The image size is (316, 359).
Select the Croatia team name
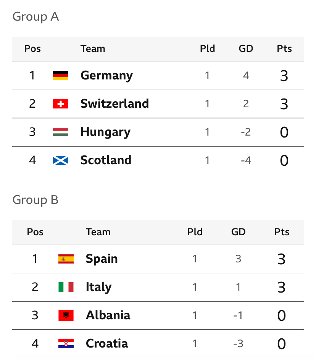pyautogui.click(x=107, y=343)
